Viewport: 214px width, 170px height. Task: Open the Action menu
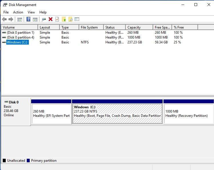tap(18, 12)
